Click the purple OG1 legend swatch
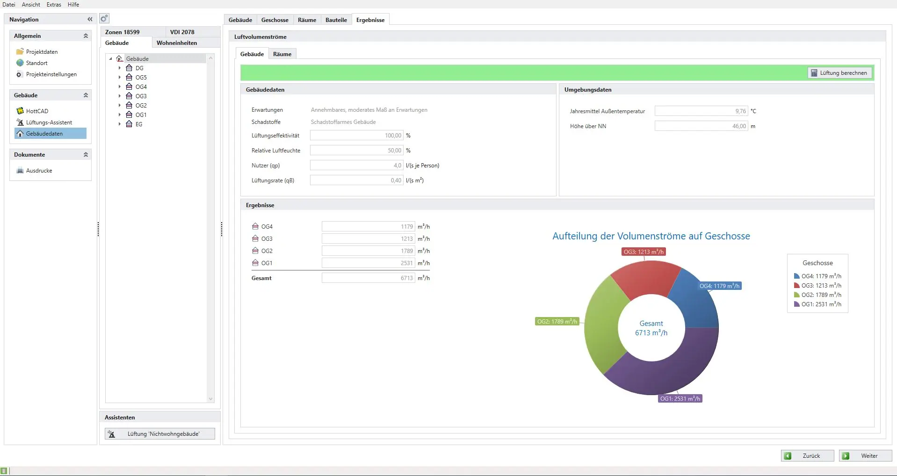The image size is (897, 476). point(797,304)
